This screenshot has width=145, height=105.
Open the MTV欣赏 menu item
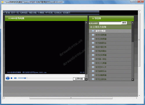pos(49,13)
